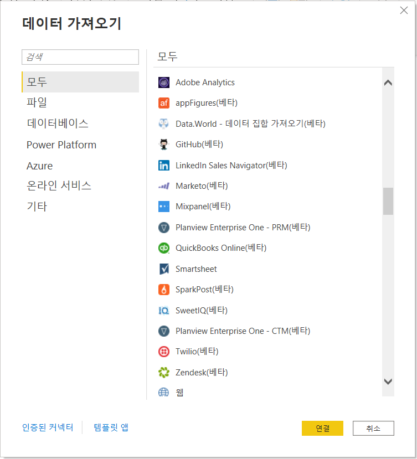The width and height of the screenshot is (417, 459).
Task: Click the Data.World owl icon
Action: coord(164,124)
